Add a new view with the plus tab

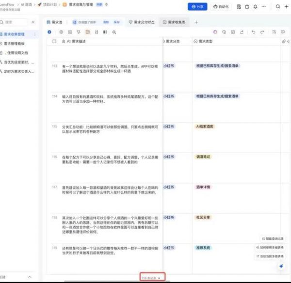pyautogui.click(x=196, y=22)
